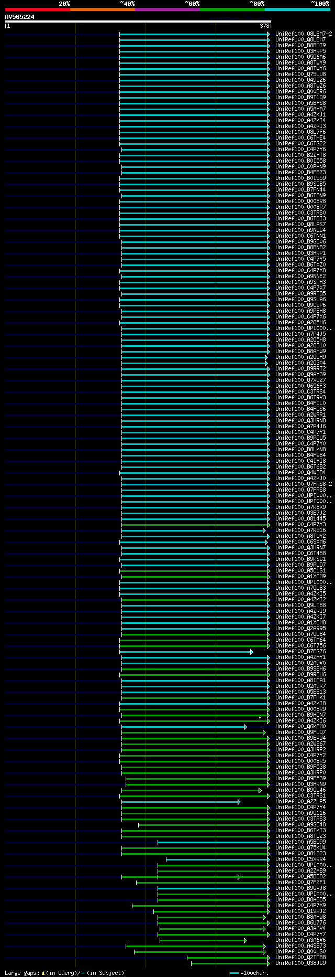Select hit UniRef100_Q6K2M0
The height and width of the screenshot is (977, 335).
(x=300, y=726)
